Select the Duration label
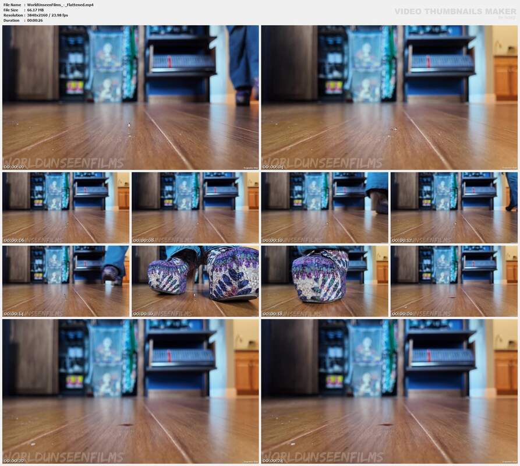This screenshot has width=520, height=466. point(11,20)
